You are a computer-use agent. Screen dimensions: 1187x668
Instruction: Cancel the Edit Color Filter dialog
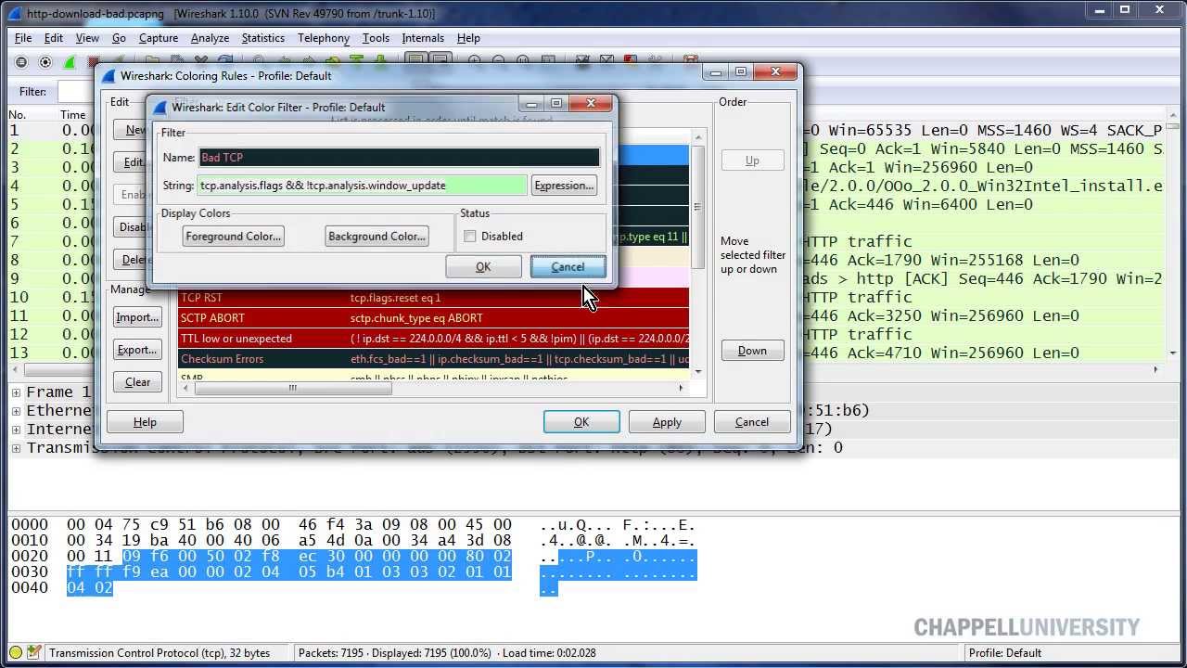[568, 266]
